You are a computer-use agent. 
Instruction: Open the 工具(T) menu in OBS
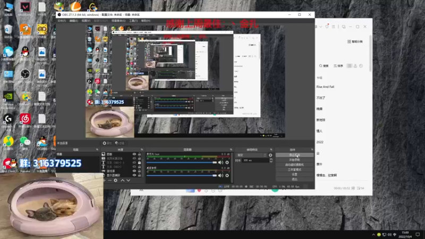point(133,21)
